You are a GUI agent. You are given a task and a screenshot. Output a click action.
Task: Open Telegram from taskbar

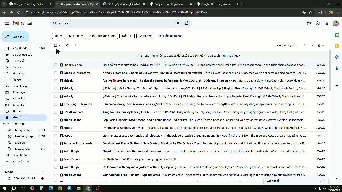tap(69, 188)
